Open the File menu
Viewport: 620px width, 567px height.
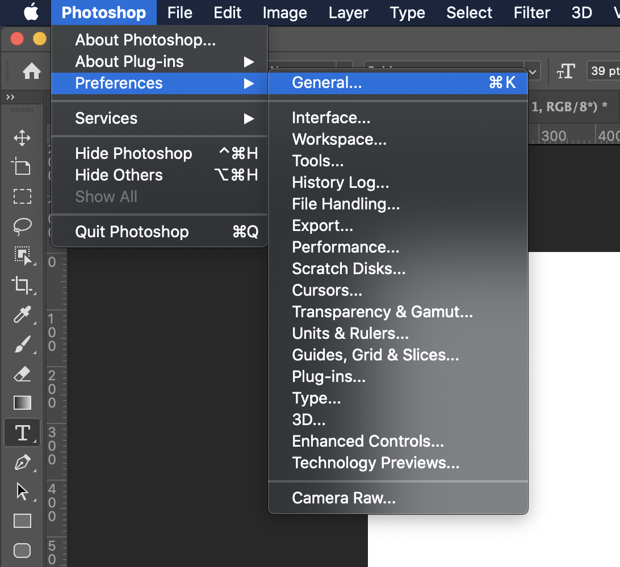tap(179, 12)
